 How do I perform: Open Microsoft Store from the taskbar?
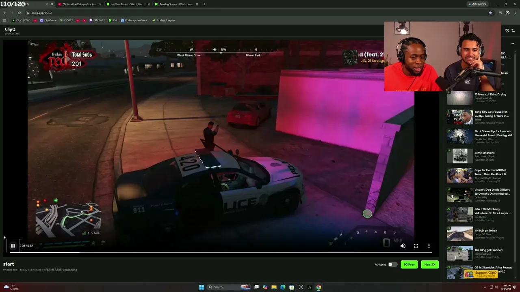292,287
